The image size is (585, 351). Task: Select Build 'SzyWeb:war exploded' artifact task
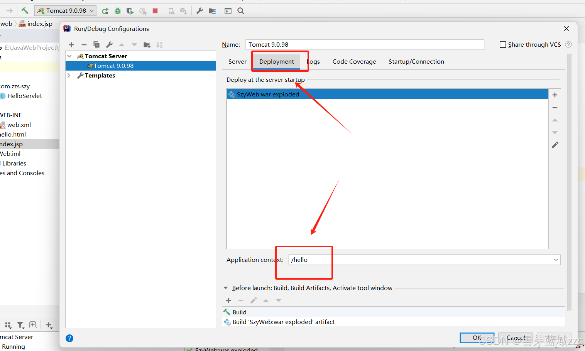tap(394, 322)
